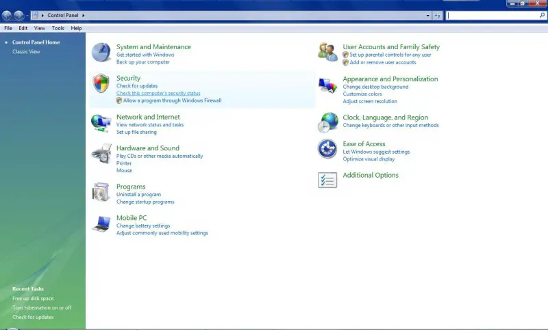Click the Back navigation arrow button
Image resolution: width=548 pixels, height=330 pixels.
coord(7,15)
